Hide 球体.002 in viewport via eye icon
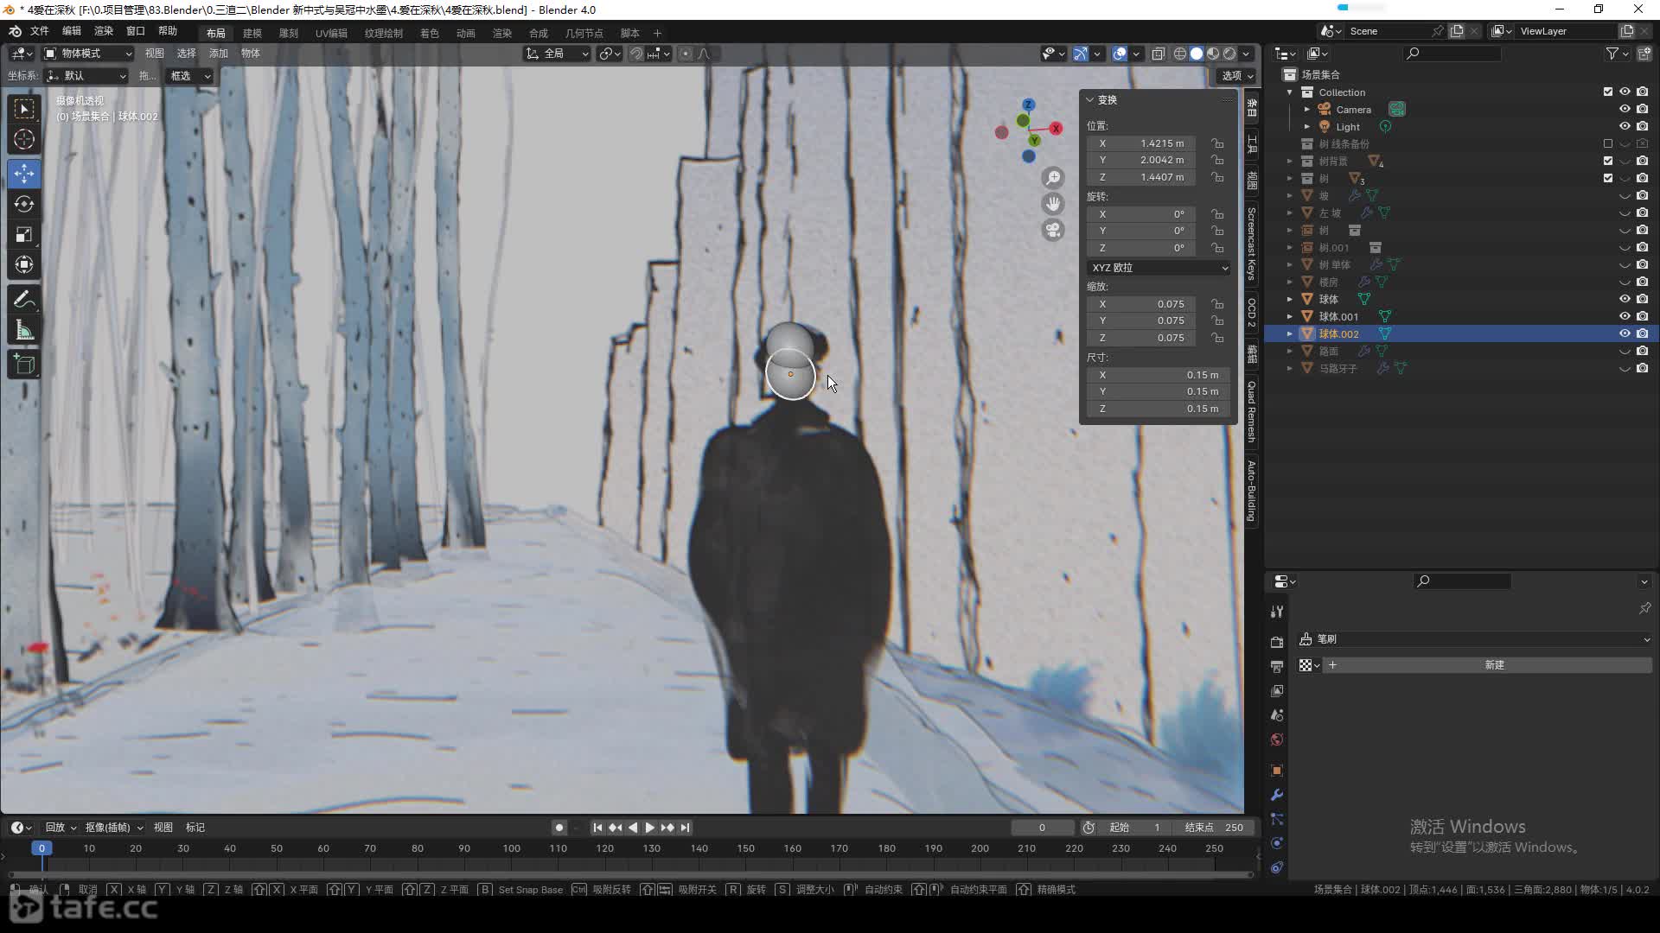 pos(1625,333)
